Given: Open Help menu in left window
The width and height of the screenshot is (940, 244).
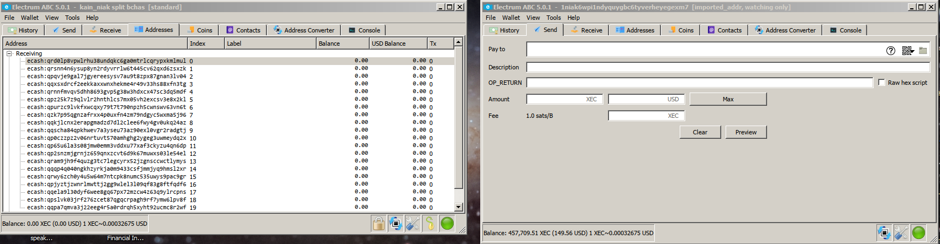Looking at the screenshot, I should [x=92, y=18].
